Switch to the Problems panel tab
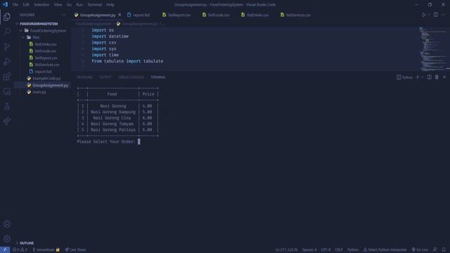Screen dimensions: 450x253 [84, 77]
